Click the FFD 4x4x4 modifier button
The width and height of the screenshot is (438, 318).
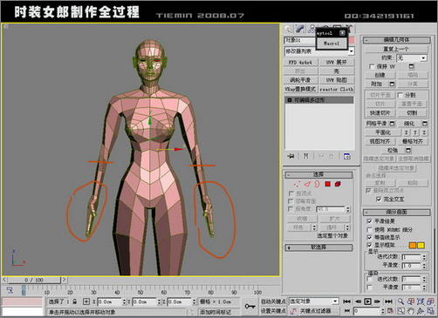[300, 63]
